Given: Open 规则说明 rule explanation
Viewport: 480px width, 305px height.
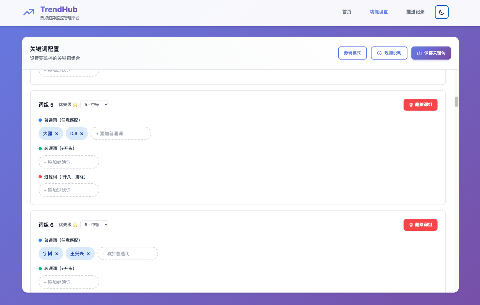Looking at the screenshot, I should [x=389, y=53].
